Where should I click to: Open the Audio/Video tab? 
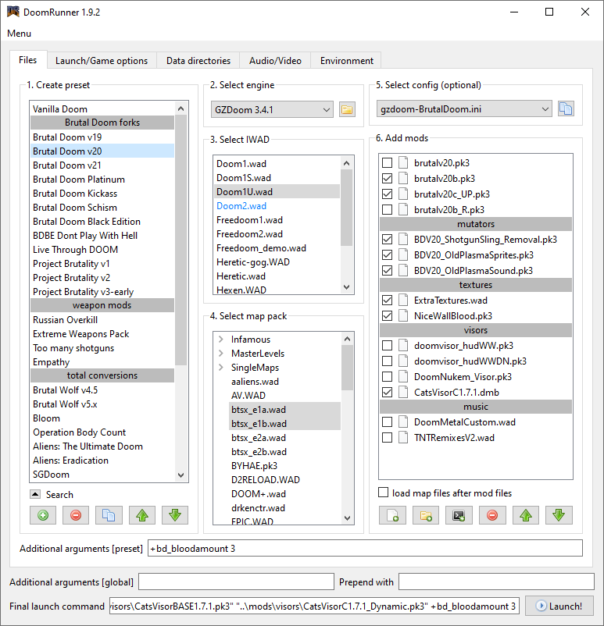pyautogui.click(x=275, y=61)
